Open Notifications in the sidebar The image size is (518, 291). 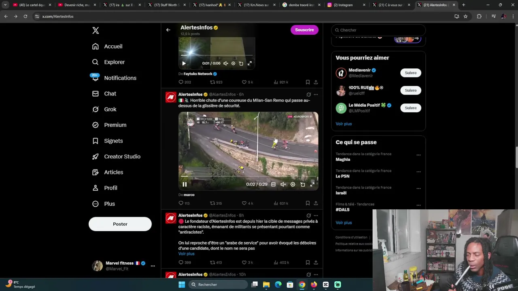114,78
